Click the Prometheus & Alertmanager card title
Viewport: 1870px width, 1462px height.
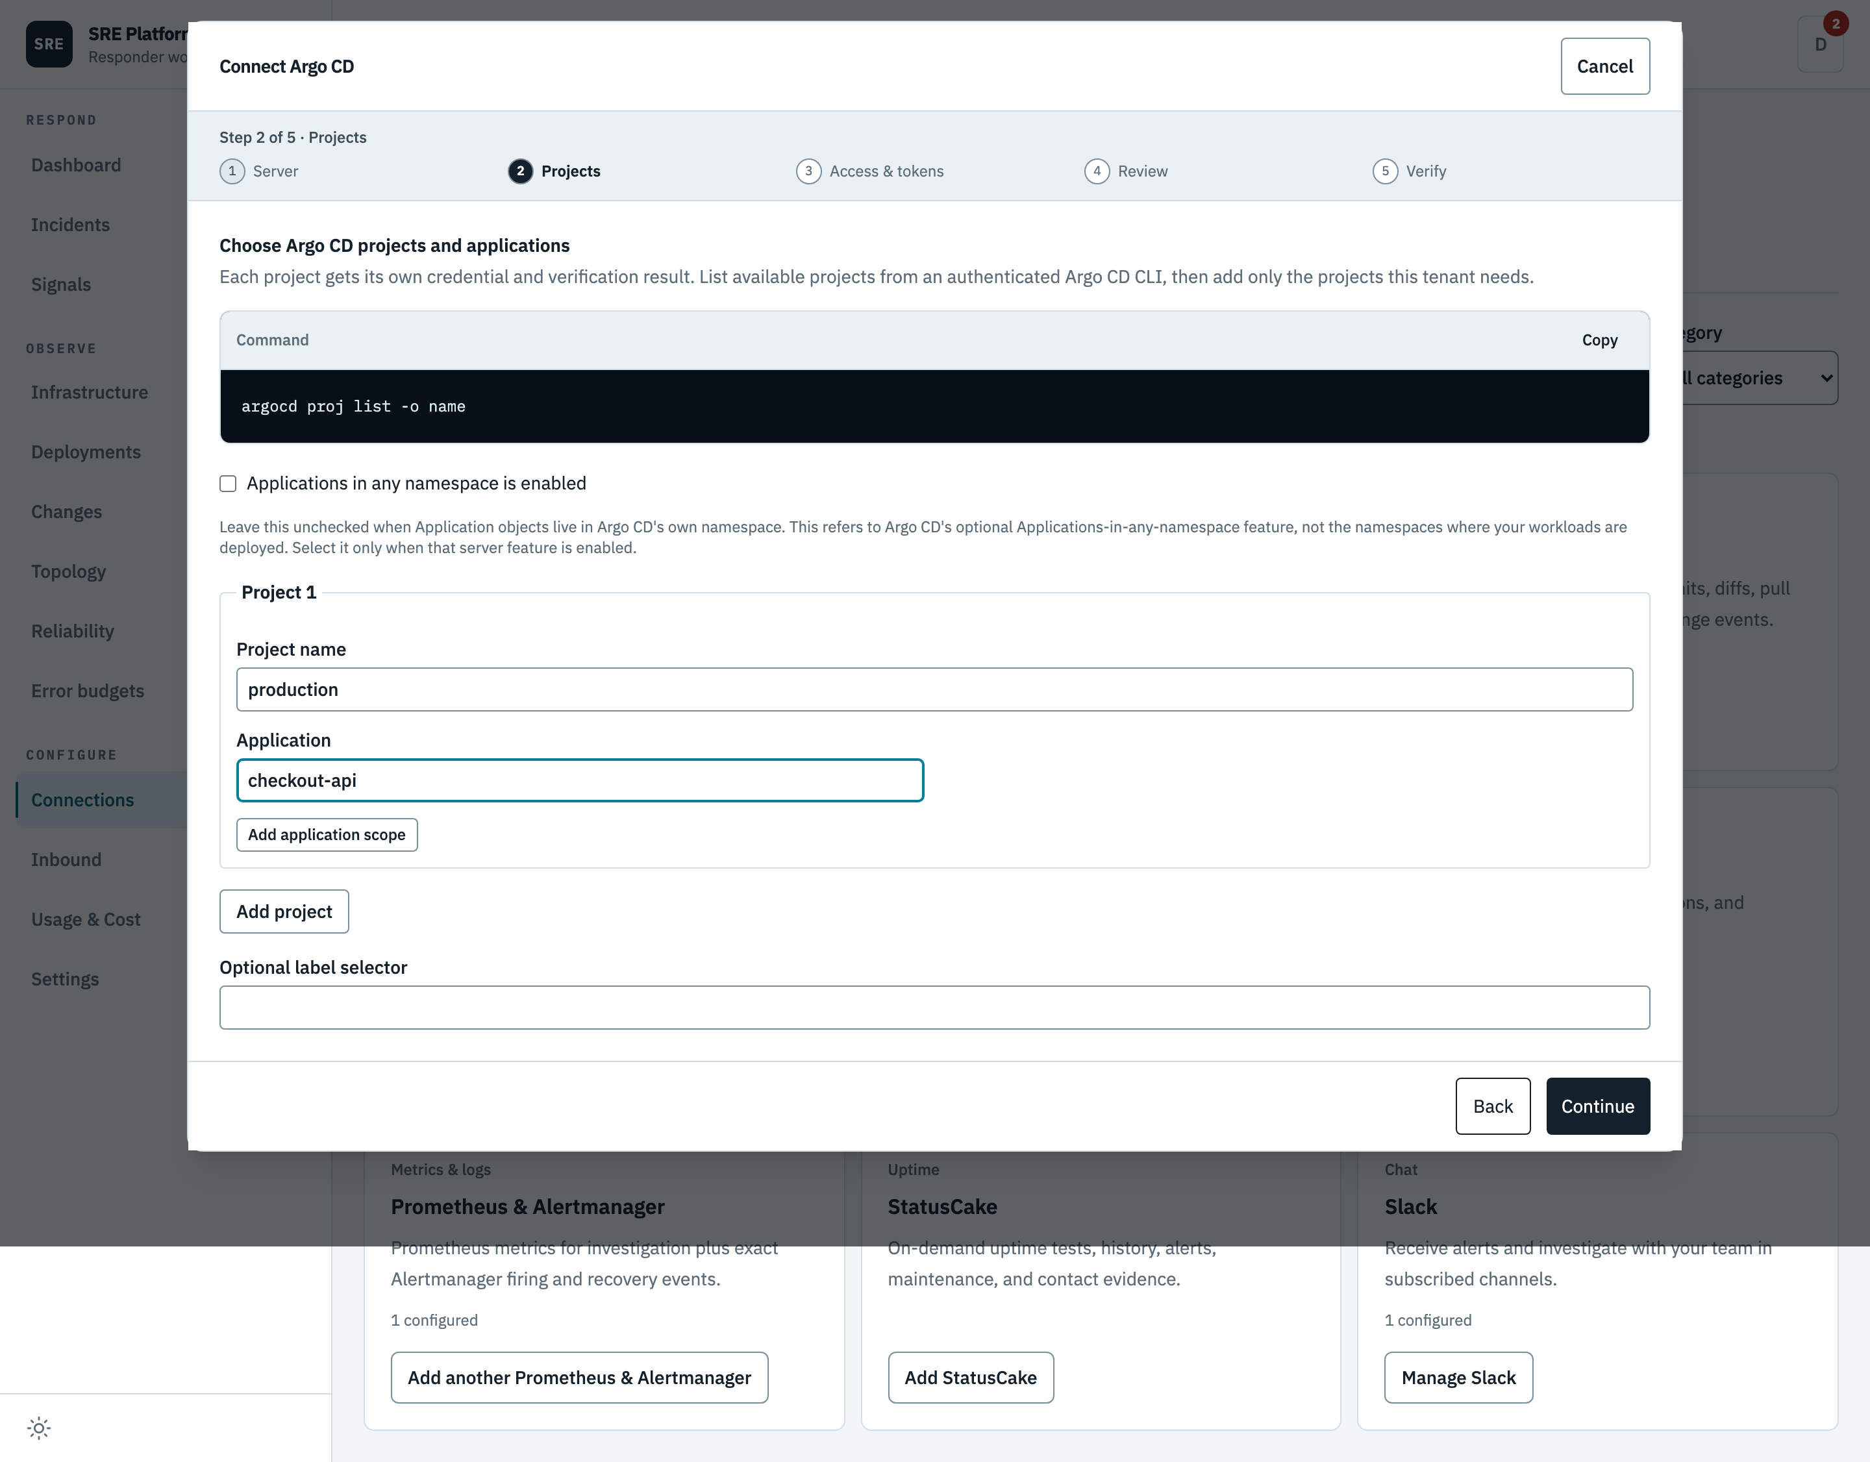point(527,1207)
